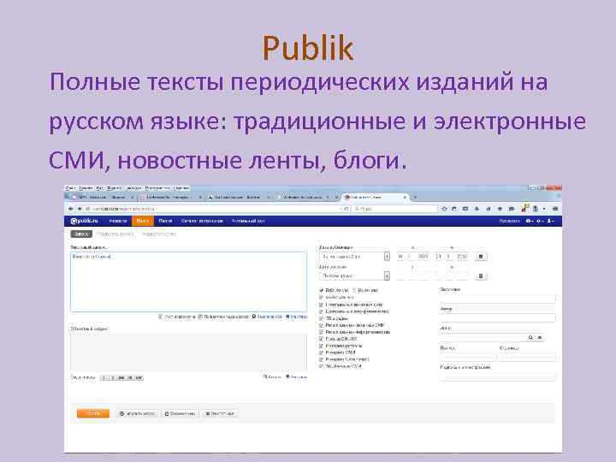Viewport: 616px width, 462px height.
Task: Open Папки in blue navigation bar
Action: 165,222
